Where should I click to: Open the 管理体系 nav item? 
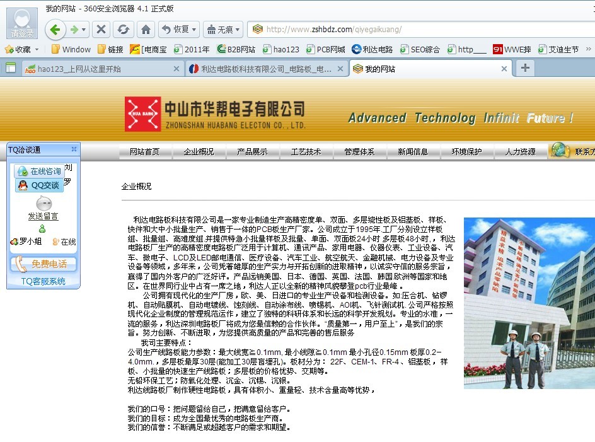(x=359, y=152)
